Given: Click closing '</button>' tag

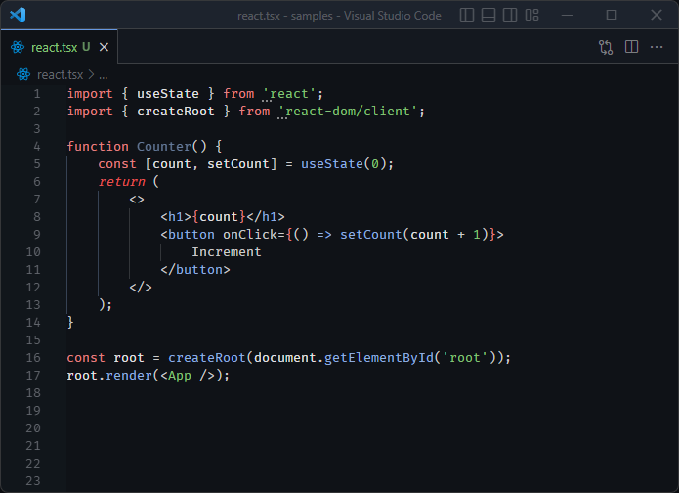Looking at the screenshot, I should (195, 270).
